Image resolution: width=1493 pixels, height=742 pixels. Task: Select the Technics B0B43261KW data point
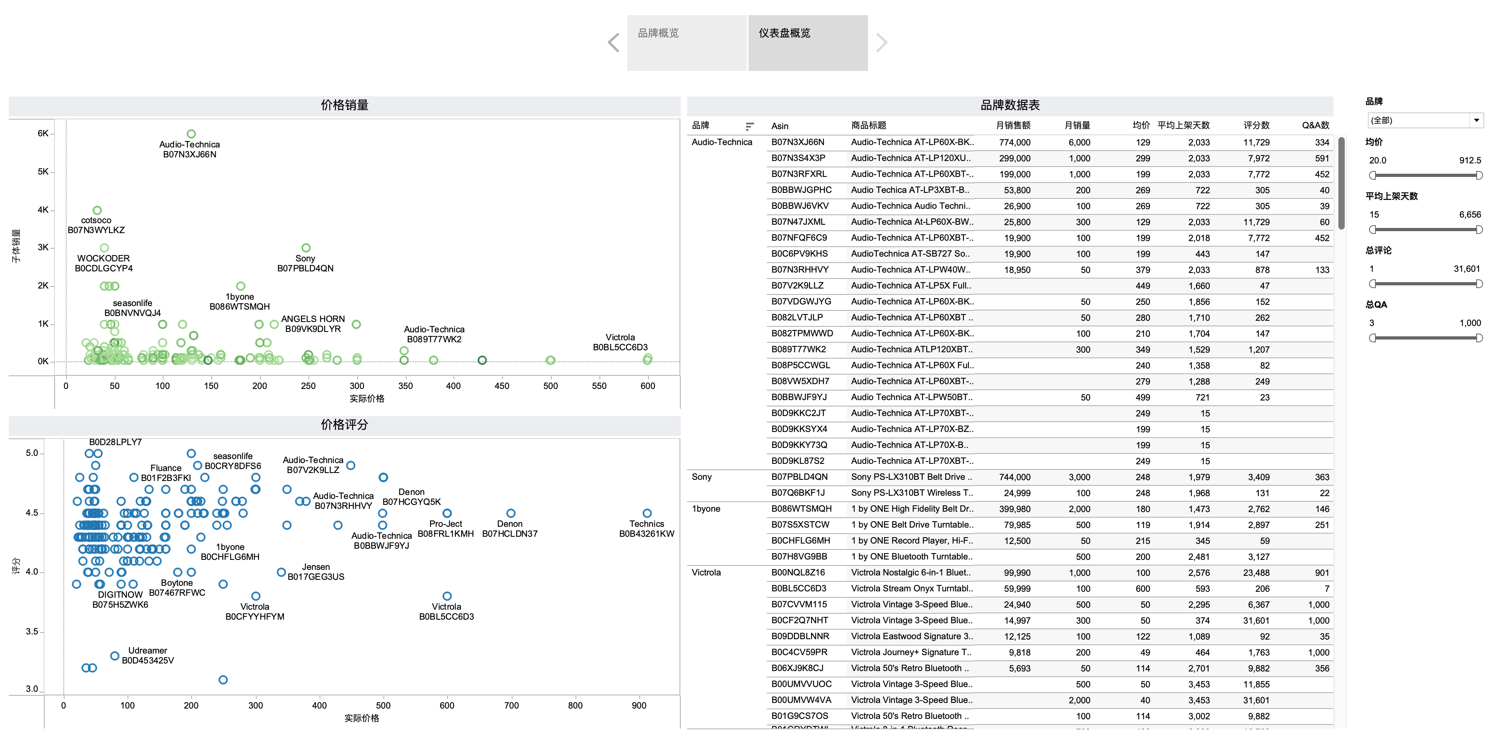tap(647, 514)
